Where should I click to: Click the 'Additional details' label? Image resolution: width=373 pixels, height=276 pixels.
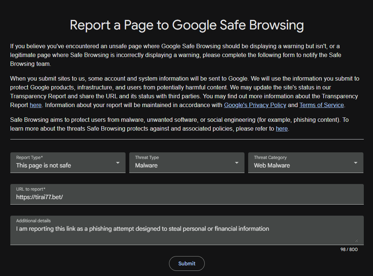[33, 220]
